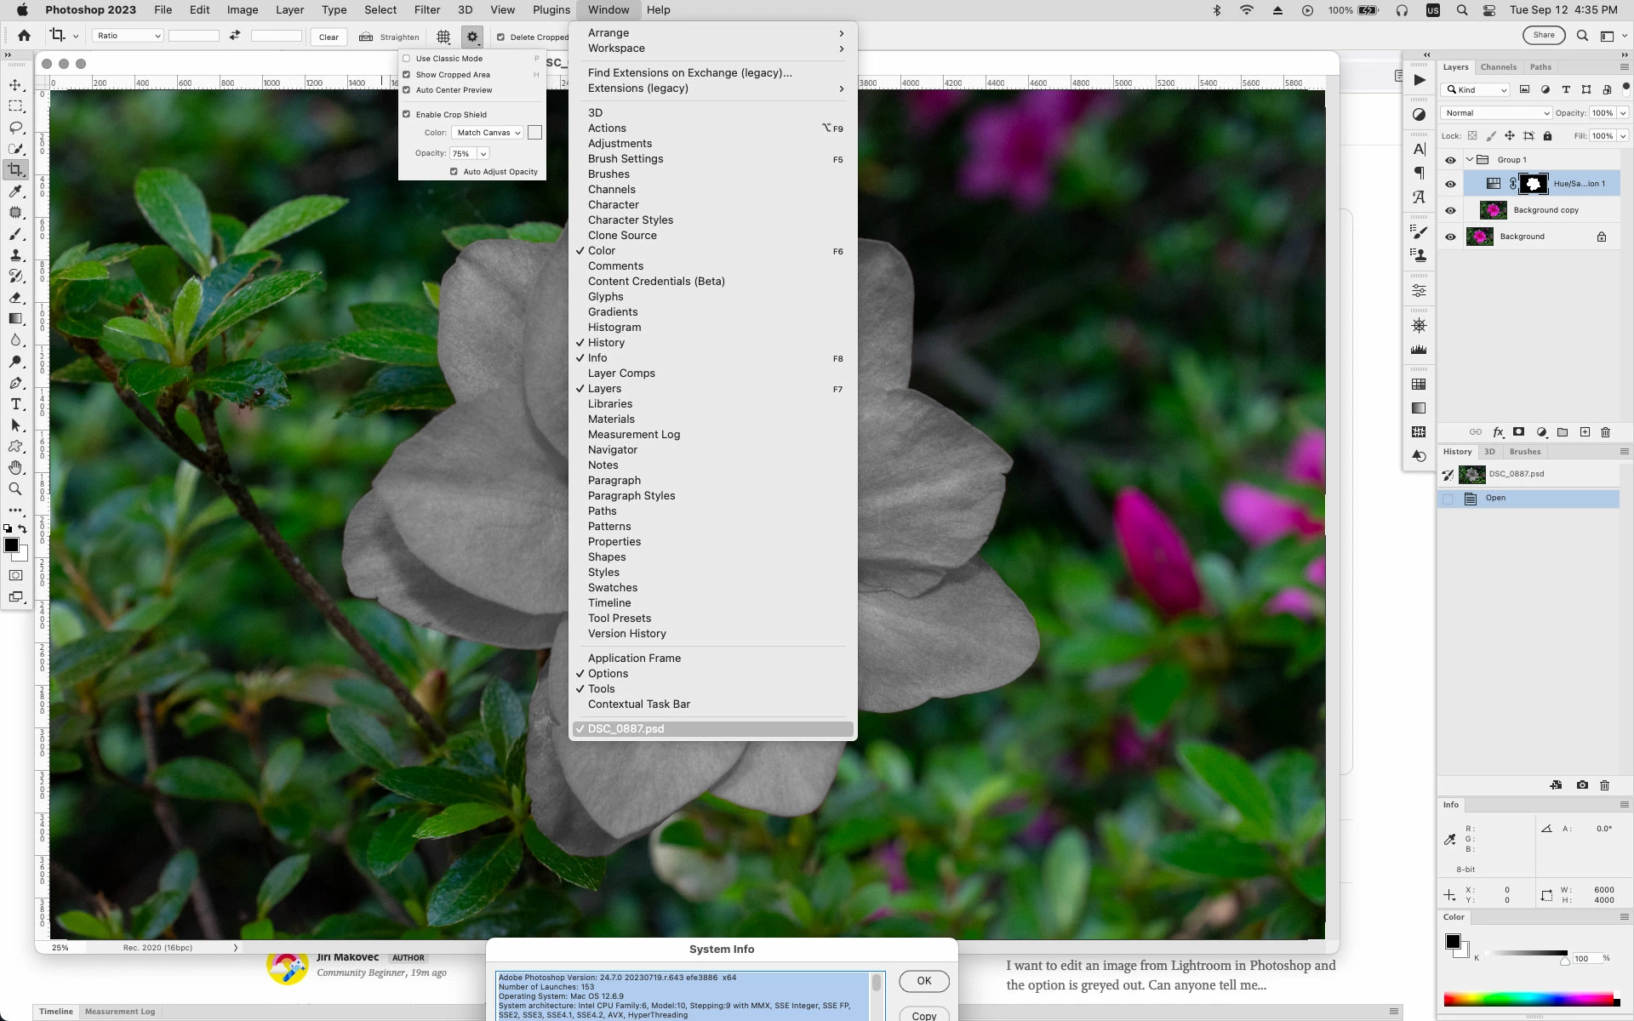1634x1021 pixels.
Task: Switch to the Channels tab
Action: pyautogui.click(x=1498, y=67)
